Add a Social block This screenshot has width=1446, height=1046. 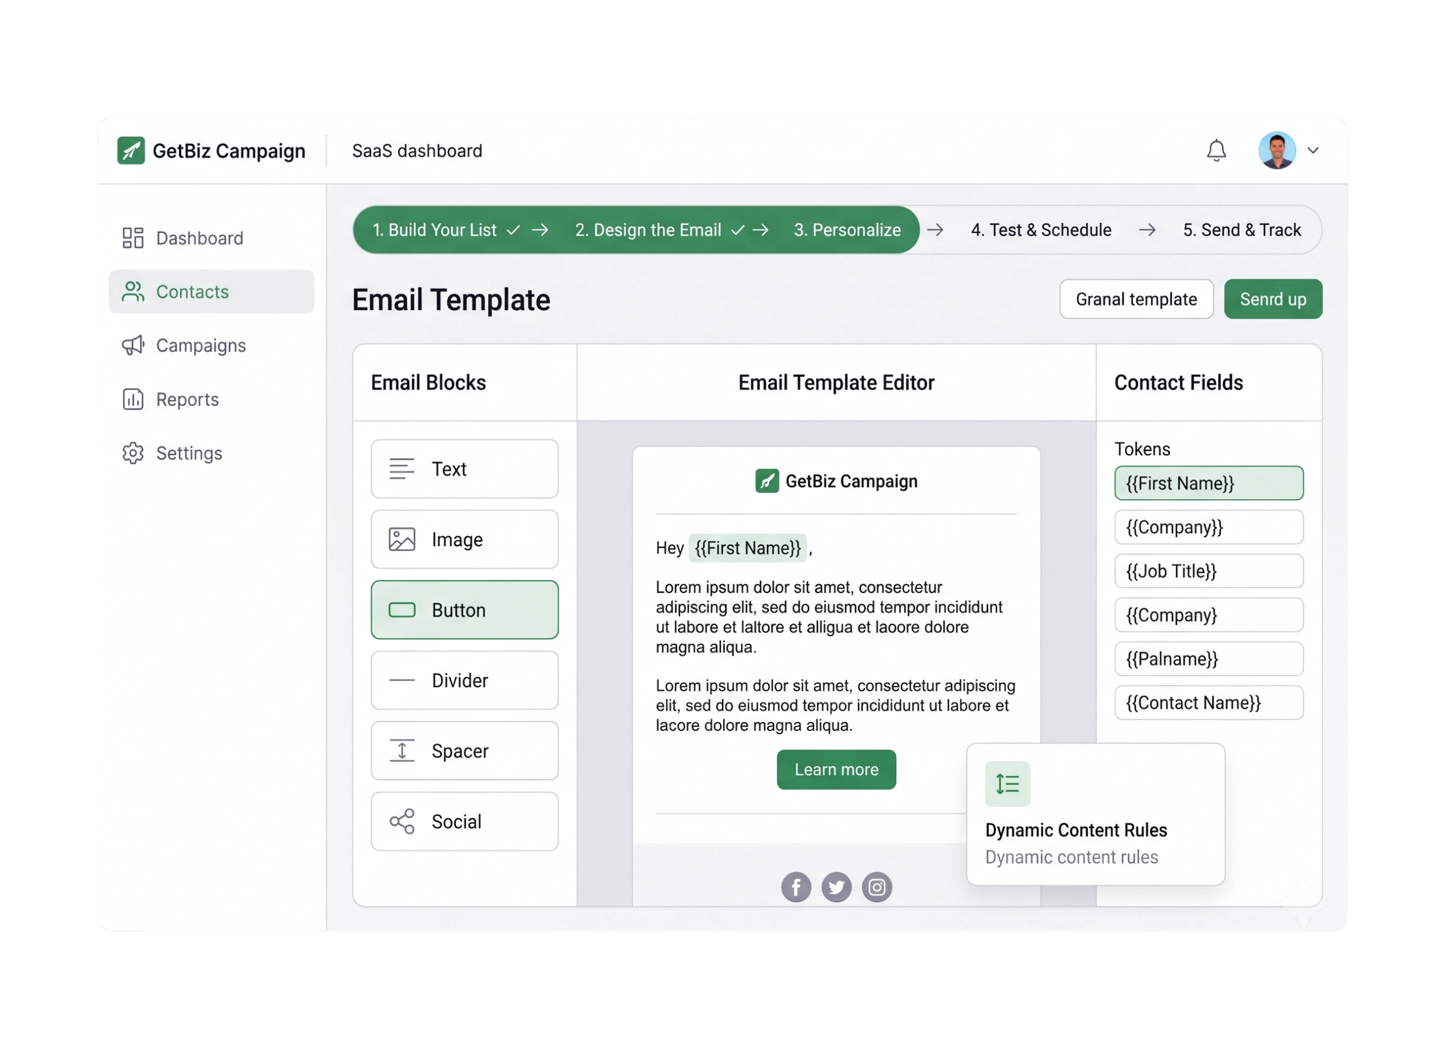click(464, 821)
